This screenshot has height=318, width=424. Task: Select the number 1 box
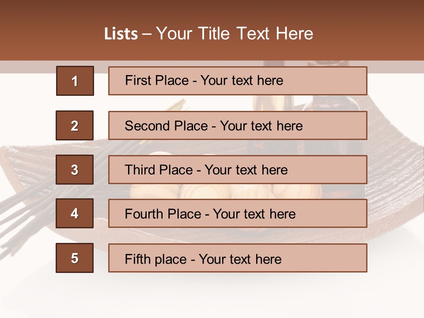tap(75, 80)
